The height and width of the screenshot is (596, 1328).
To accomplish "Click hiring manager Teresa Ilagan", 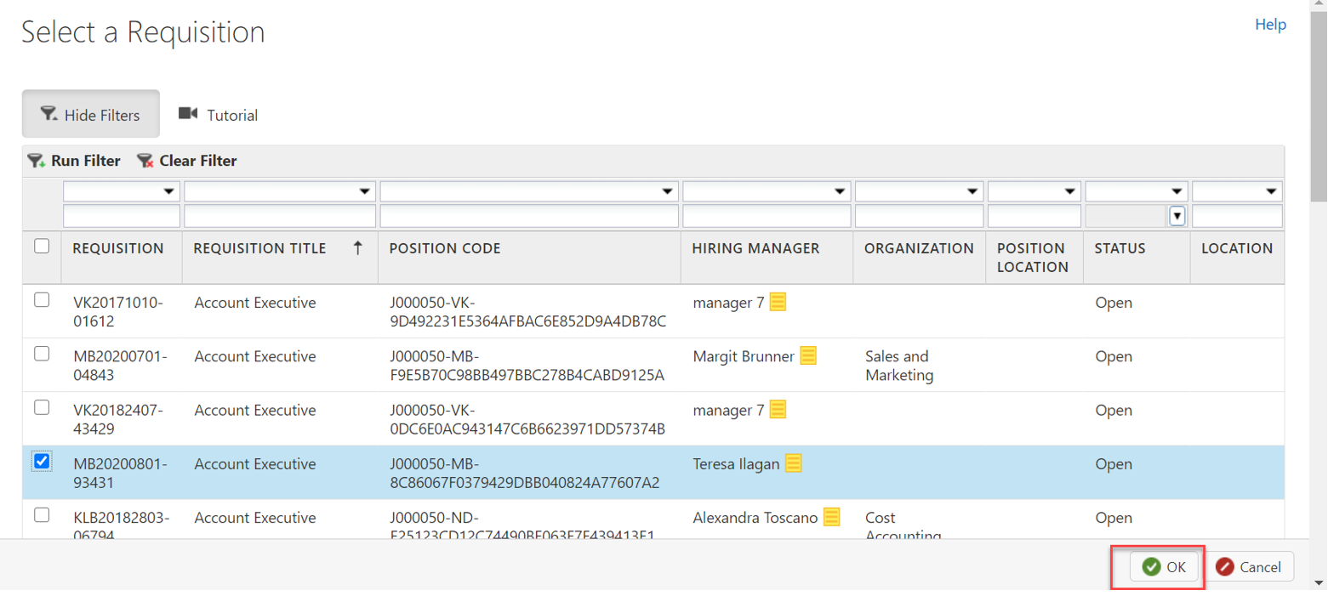I will (x=736, y=464).
